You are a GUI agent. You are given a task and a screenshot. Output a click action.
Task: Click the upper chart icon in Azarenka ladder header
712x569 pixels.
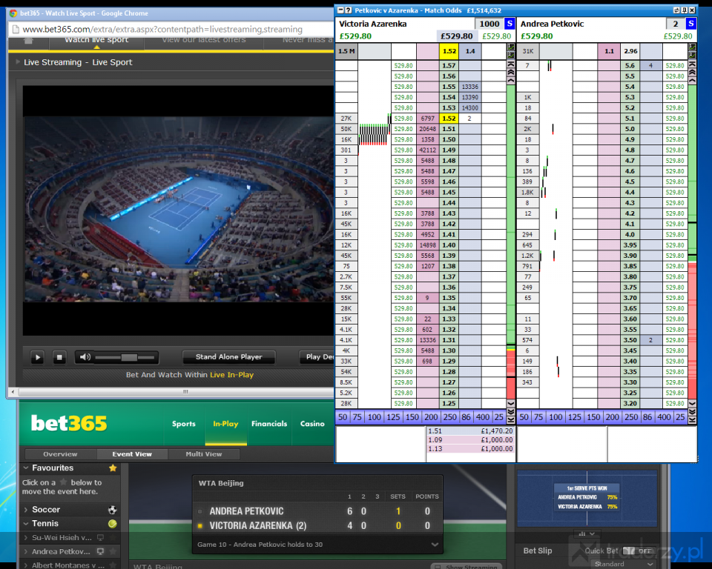tap(511, 47)
